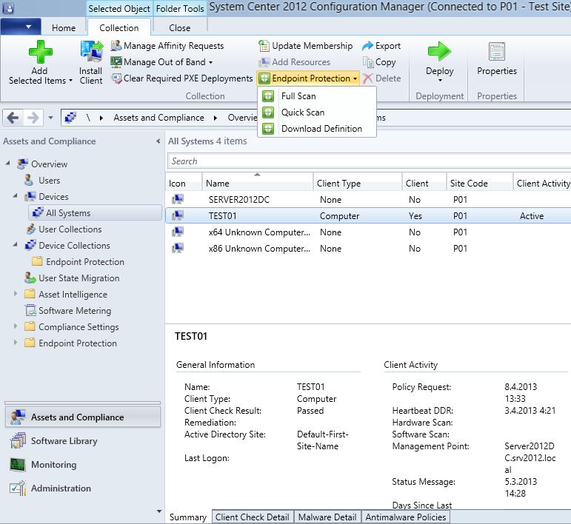The image size is (571, 524).
Task: Click the Add Selected Items green plus icon
Action: tap(40, 52)
